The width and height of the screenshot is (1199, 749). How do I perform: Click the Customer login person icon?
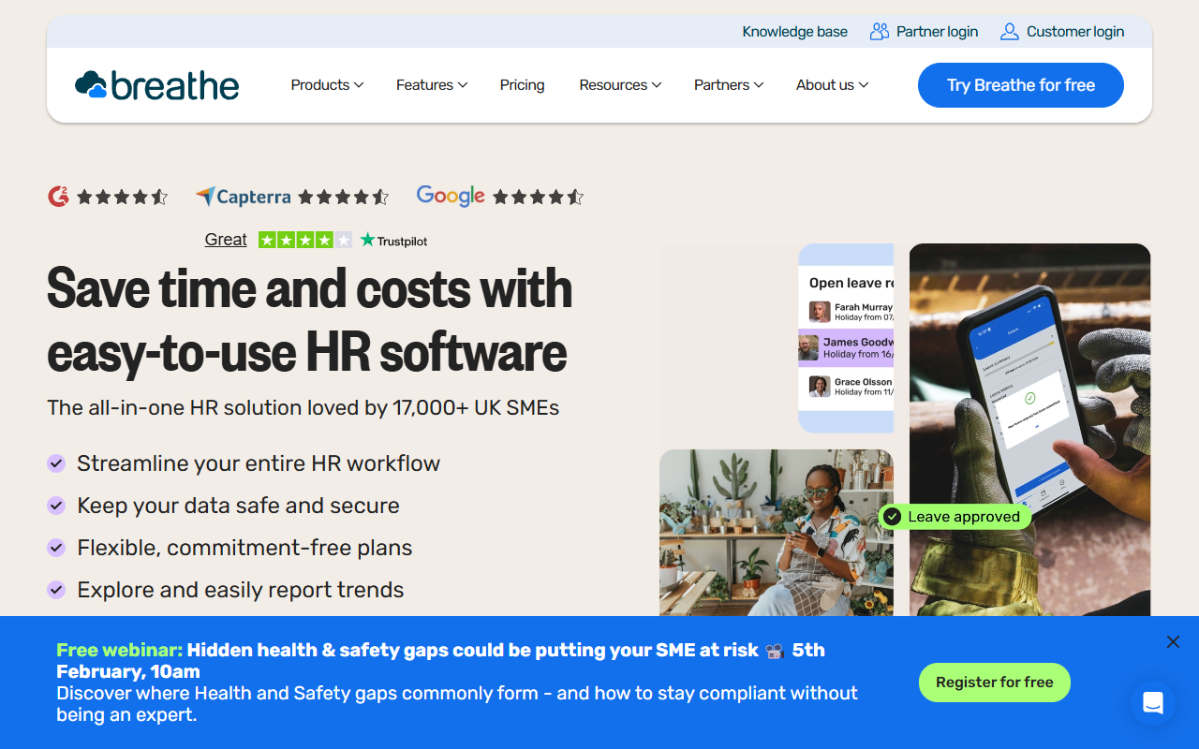pos(1009,32)
